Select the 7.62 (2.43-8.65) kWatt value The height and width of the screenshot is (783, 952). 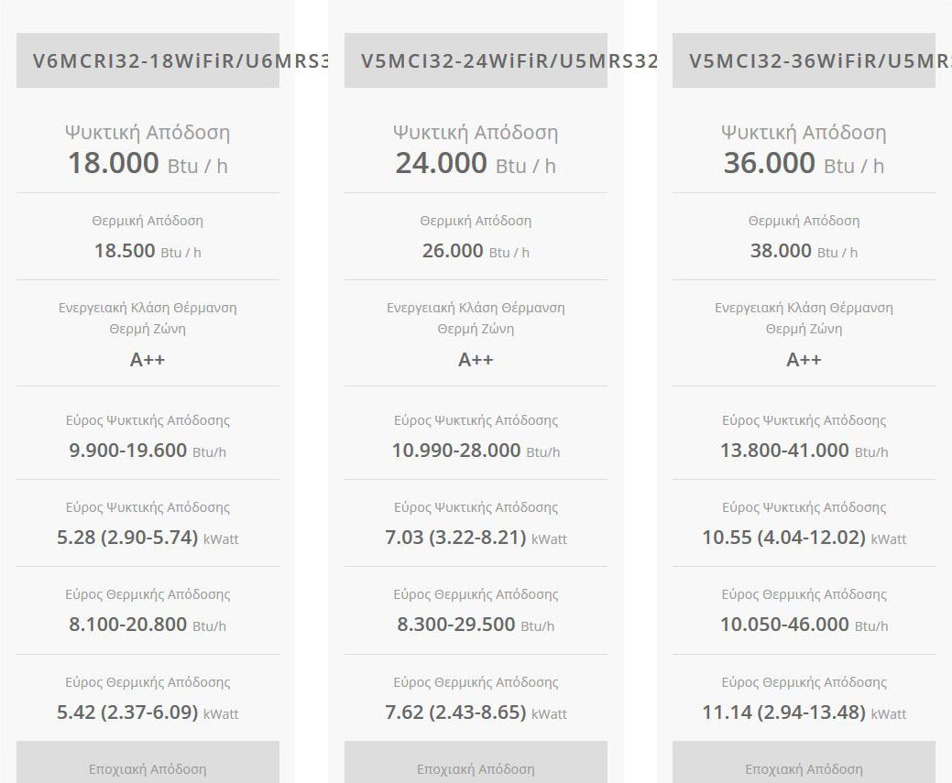click(476, 712)
